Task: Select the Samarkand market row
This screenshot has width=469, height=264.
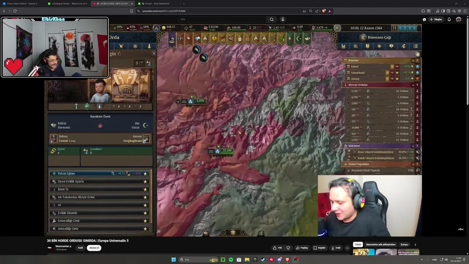Action: click(x=383, y=73)
